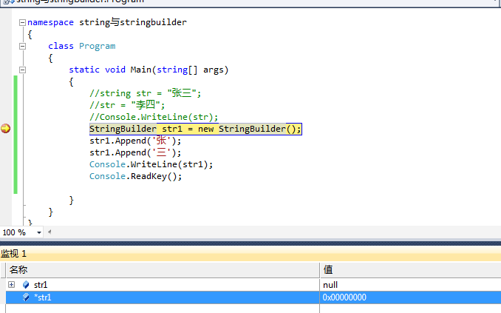This screenshot has height=313, width=501.
Task: Click the //Console.WriteLine(str) comment
Action: pos(154,117)
